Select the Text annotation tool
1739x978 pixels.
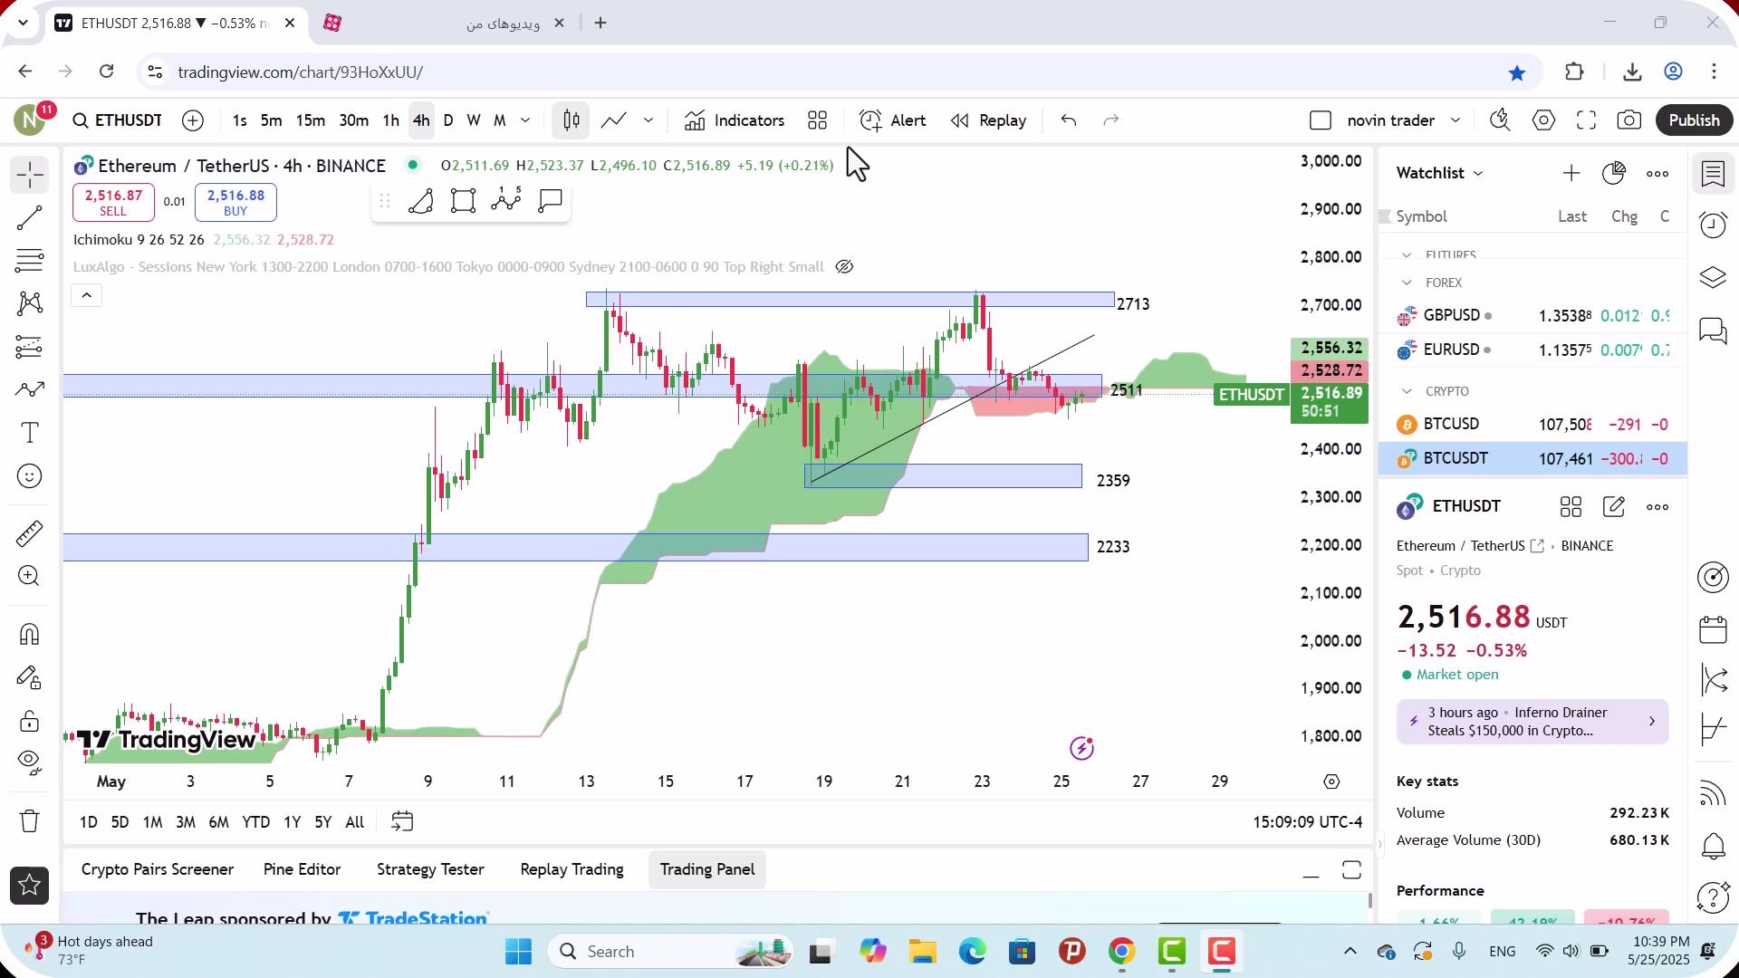30,433
